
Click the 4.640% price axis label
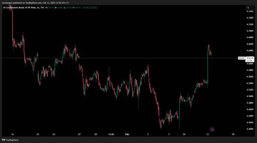coord(250,50)
